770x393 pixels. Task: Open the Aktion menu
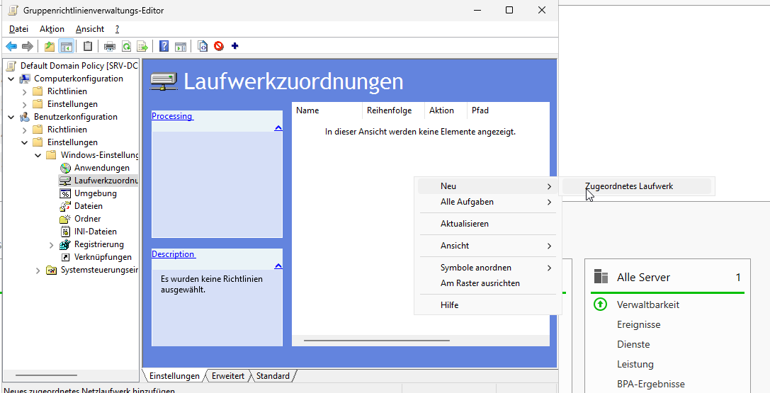pos(52,29)
